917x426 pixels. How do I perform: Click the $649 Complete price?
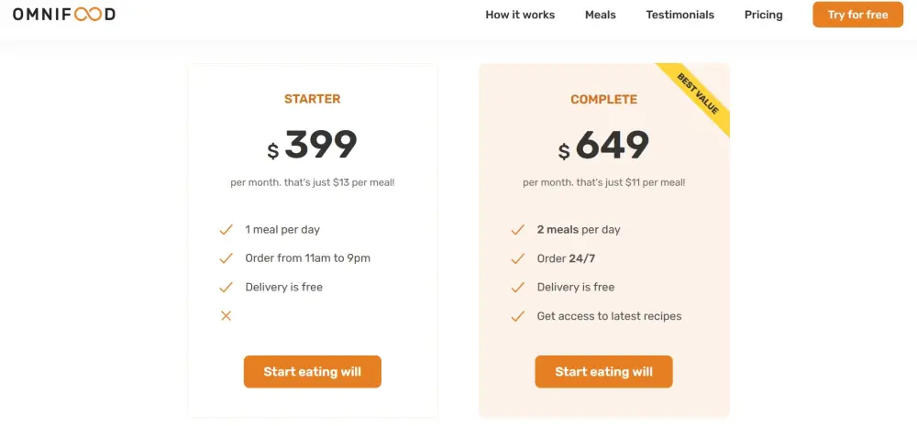[x=603, y=146]
